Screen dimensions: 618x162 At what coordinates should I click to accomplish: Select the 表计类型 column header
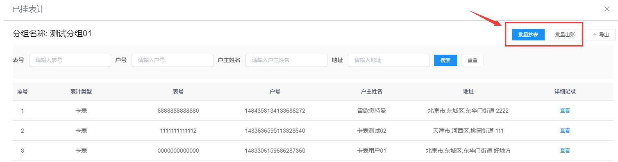[81, 91]
